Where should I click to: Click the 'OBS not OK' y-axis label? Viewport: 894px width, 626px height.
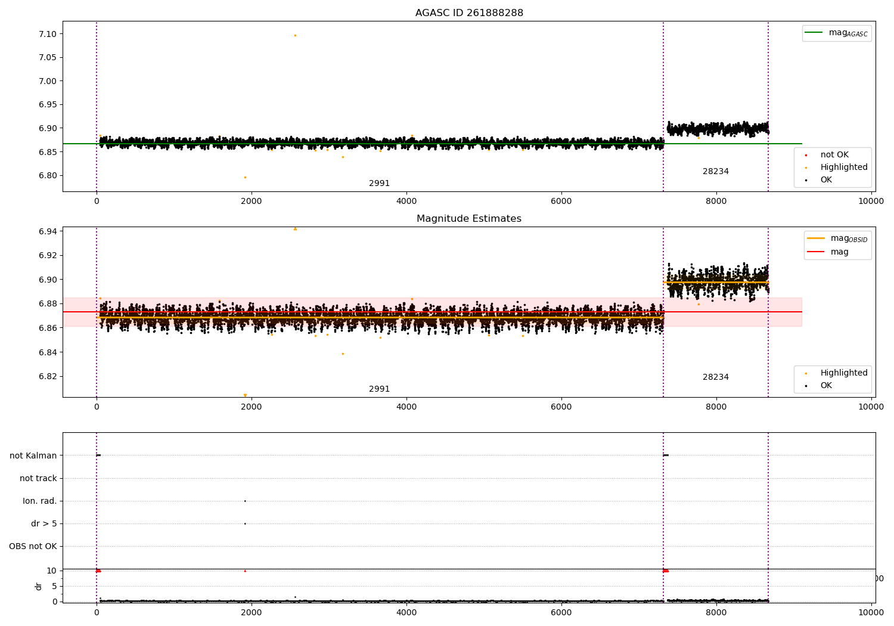(33, 546)
